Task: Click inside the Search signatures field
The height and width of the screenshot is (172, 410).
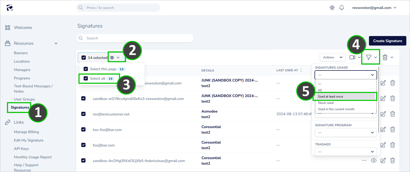Action: click(135, 38)
